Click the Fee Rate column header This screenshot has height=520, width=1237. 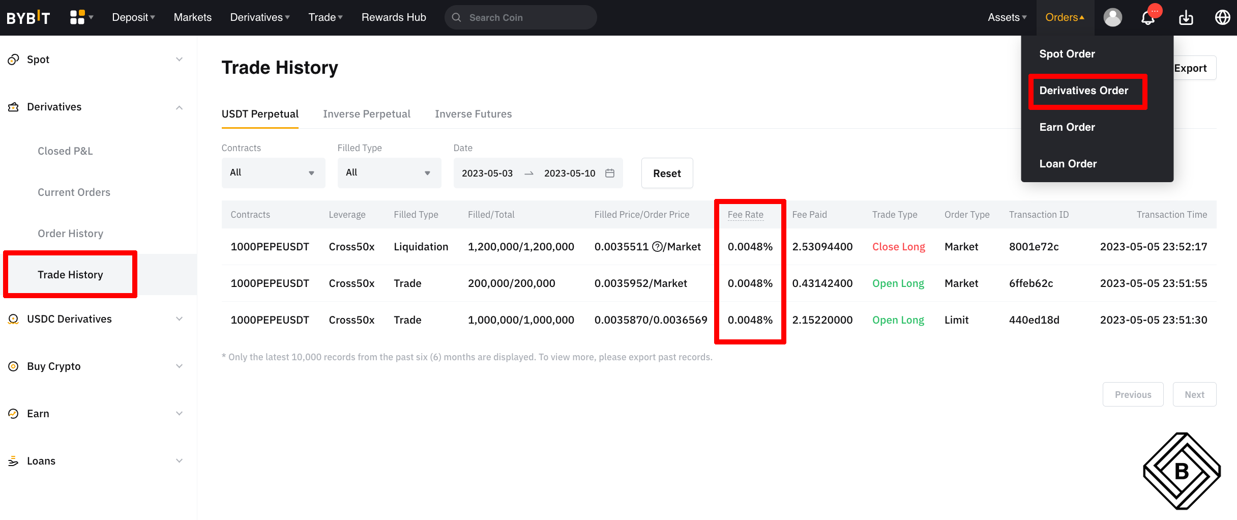tap(745, 215)
